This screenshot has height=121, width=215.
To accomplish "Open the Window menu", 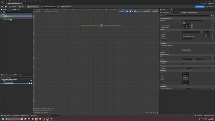I will click(30, 1).
